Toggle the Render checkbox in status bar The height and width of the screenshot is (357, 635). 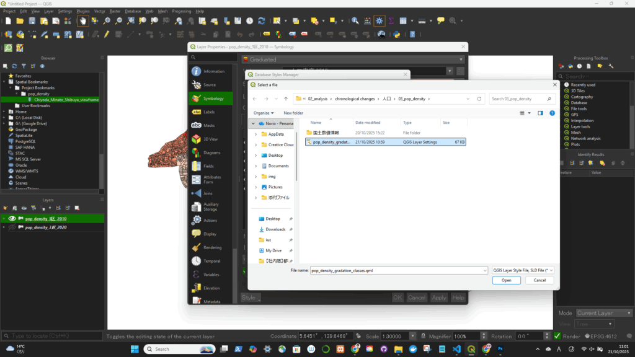(557, 336)
